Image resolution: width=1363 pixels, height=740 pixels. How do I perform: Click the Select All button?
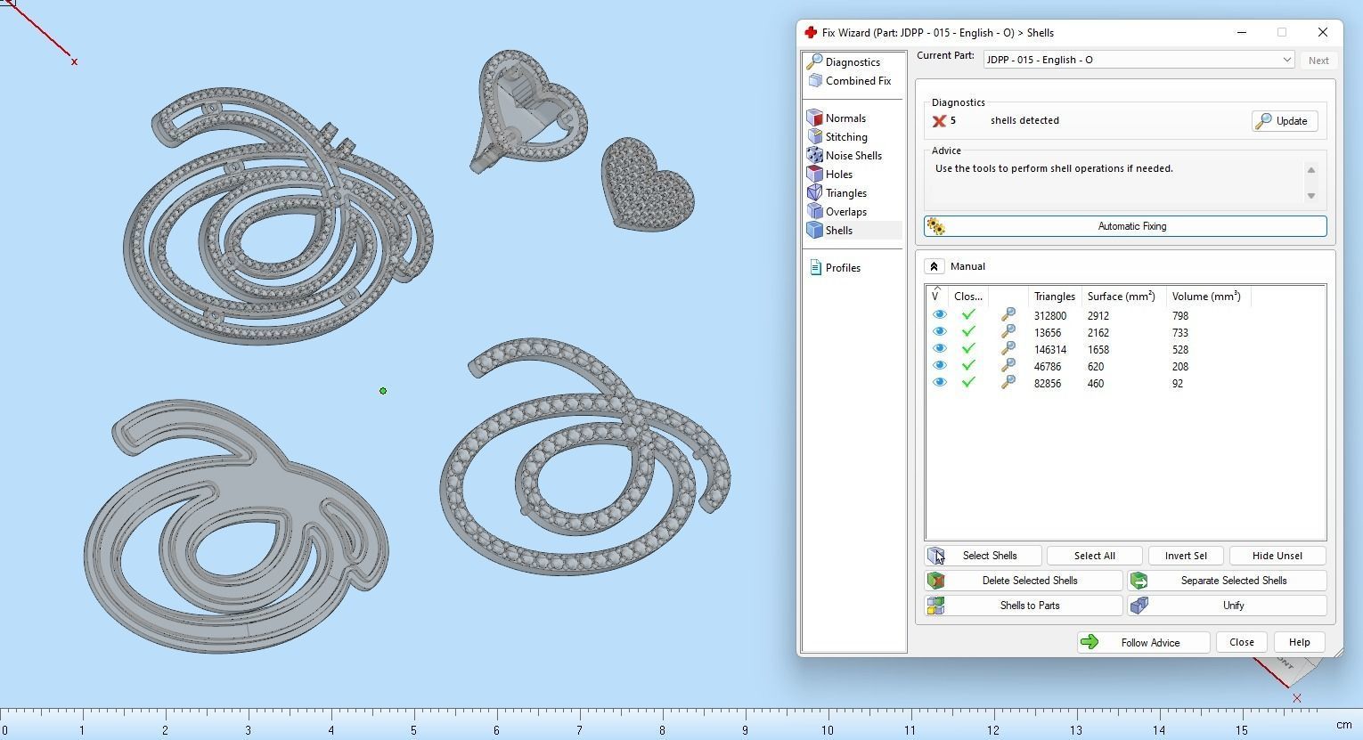(x=1094, y=556)
